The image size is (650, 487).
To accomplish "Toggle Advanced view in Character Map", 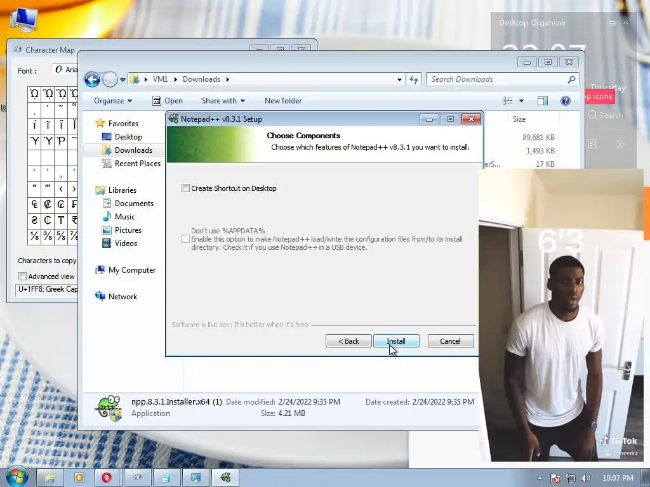I will pos(22,276).
